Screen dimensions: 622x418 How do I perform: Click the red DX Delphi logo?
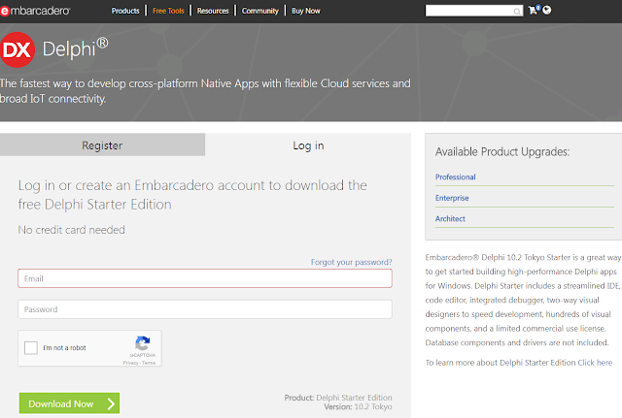pyautogui.click(x=17, y=49)
